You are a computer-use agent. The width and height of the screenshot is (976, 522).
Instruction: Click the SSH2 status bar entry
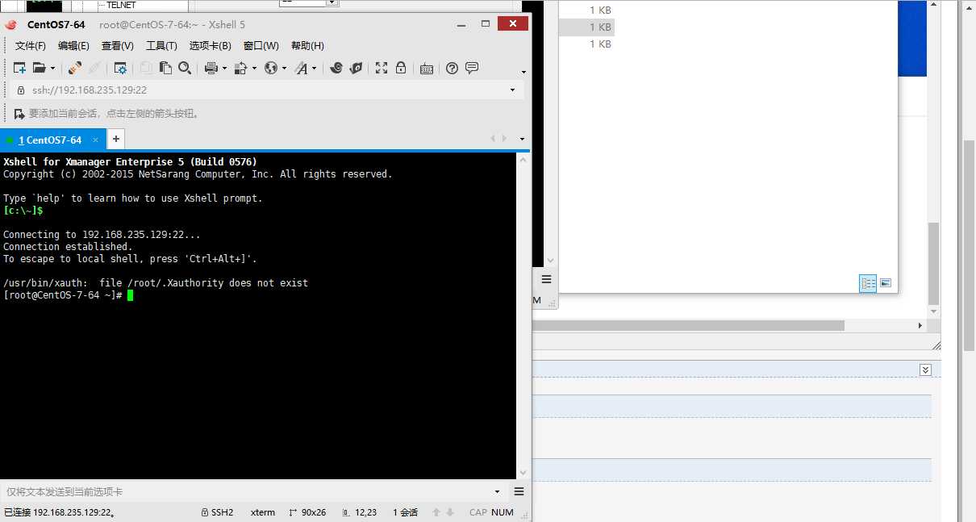click(217, 512)
